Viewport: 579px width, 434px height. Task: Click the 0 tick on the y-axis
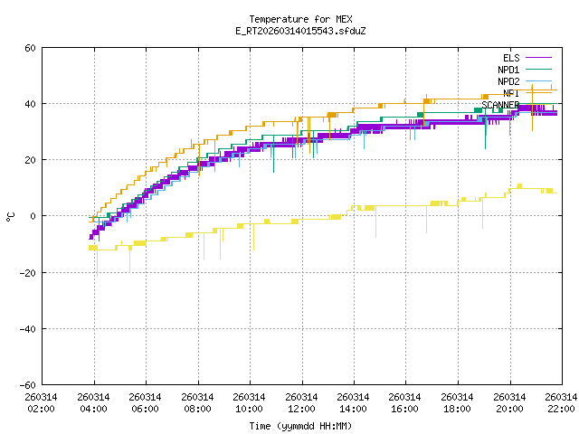pyautogui.click(x=33, y=216)
